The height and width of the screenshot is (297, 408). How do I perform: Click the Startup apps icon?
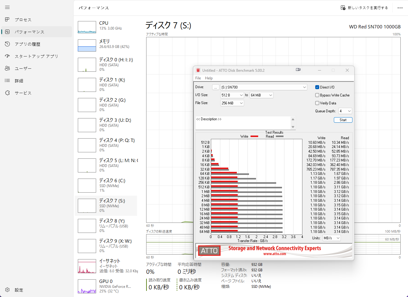(x=7, y=56)
